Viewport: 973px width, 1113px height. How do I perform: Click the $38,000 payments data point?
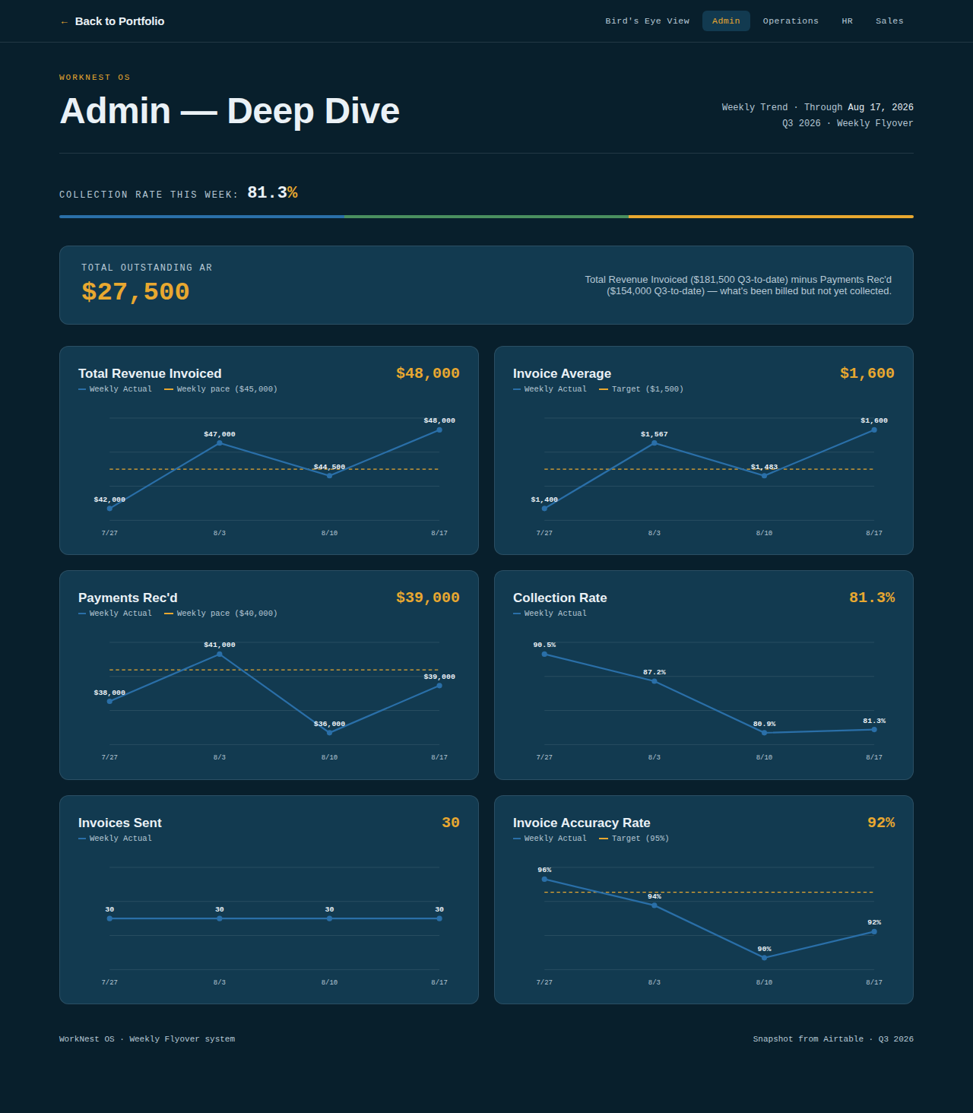(x=109, y=702)
